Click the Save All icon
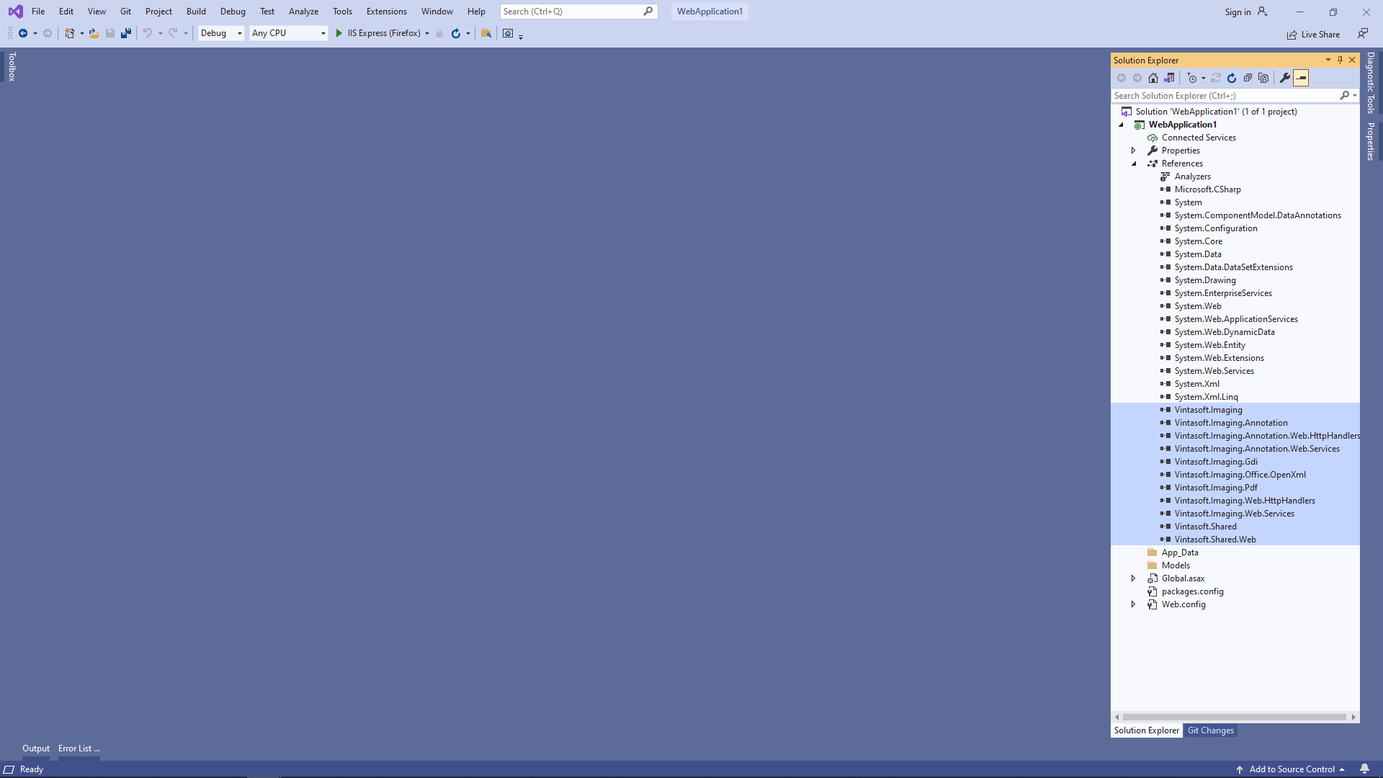 click(125, 33)
